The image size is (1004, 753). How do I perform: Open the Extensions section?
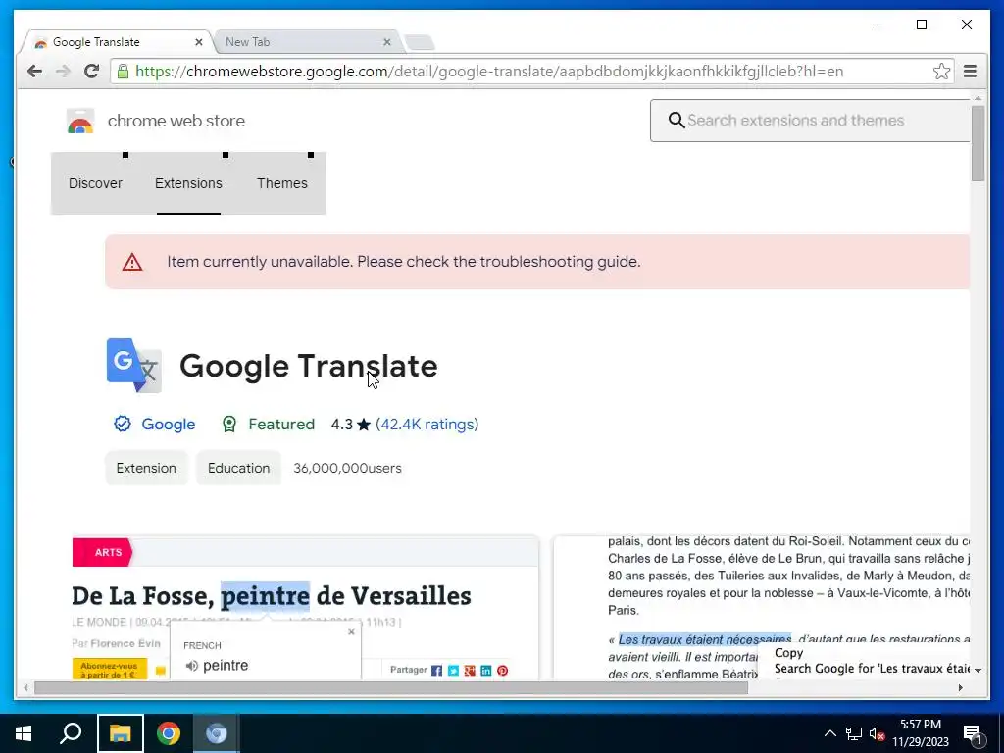pyautogui.click(x=188, y=183)
